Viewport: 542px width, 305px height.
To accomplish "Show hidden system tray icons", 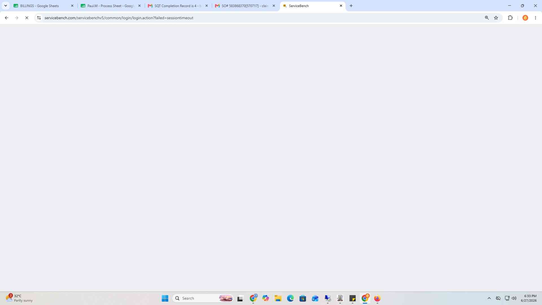I will pyautogui.click(x=489, y=298).
